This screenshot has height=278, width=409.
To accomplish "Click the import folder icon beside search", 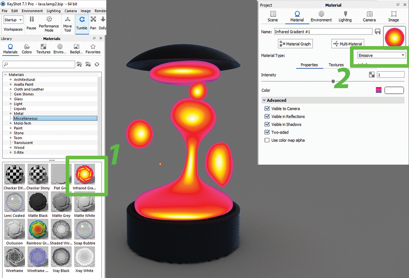I will (x=88, y=64).
